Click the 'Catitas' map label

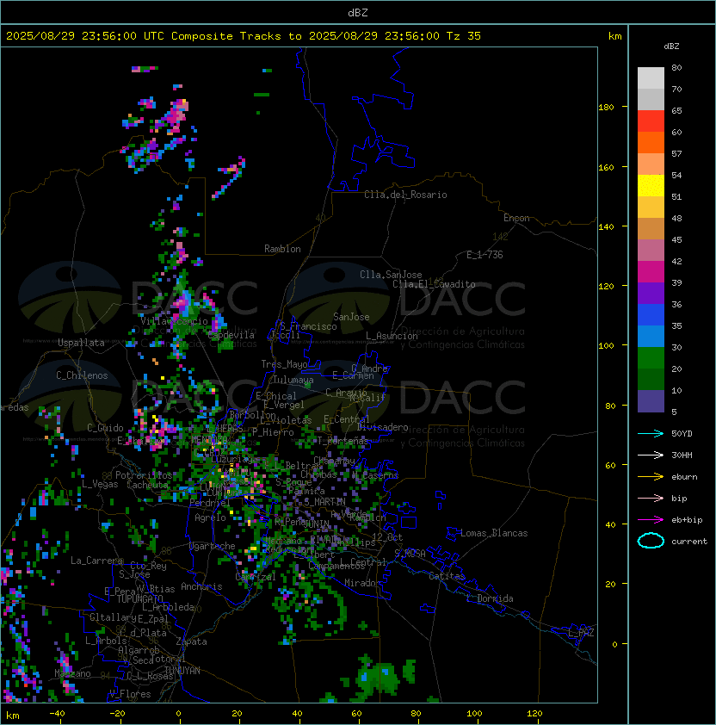click(x=447, y=576)
